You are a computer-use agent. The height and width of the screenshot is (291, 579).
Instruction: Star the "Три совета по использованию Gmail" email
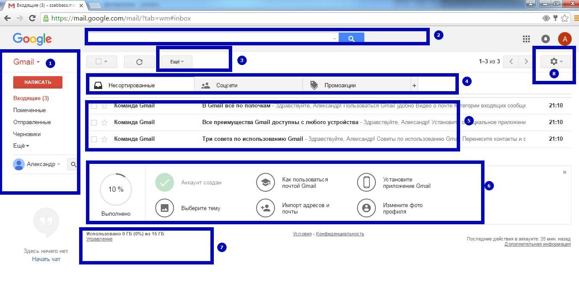pyautogui.click(x=104, y=139)
